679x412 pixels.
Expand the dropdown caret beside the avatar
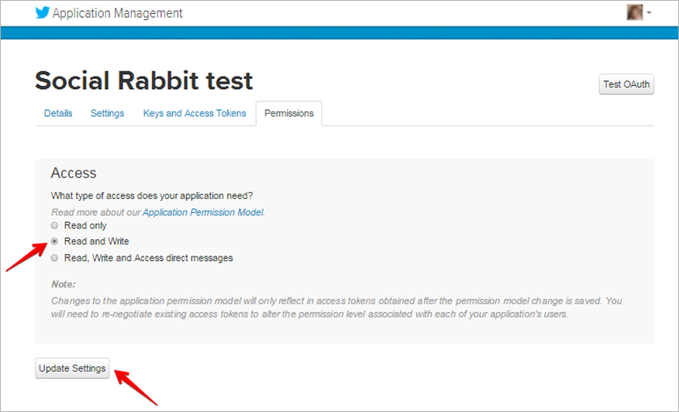[649, 13]
